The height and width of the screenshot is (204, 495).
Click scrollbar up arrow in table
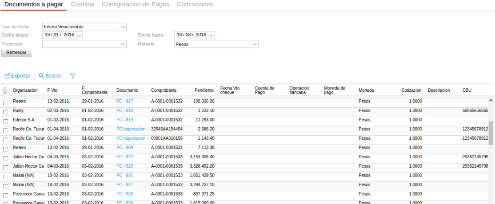point(491,100)
